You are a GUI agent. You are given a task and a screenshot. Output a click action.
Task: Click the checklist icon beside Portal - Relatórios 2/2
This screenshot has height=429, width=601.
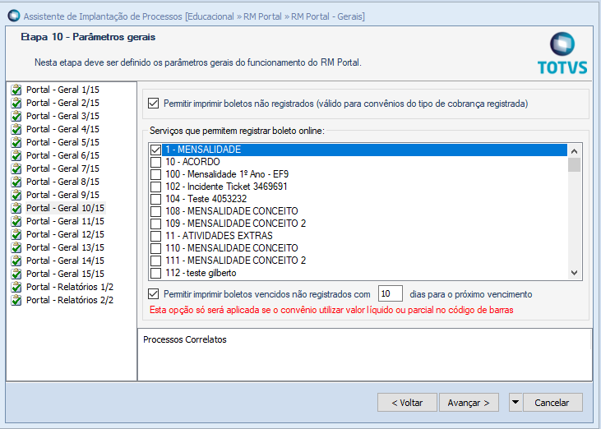coord(16,300)
